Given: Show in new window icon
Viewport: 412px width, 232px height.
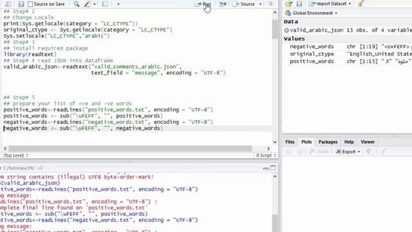Looking at the screenshot, I should coord(8,4).
